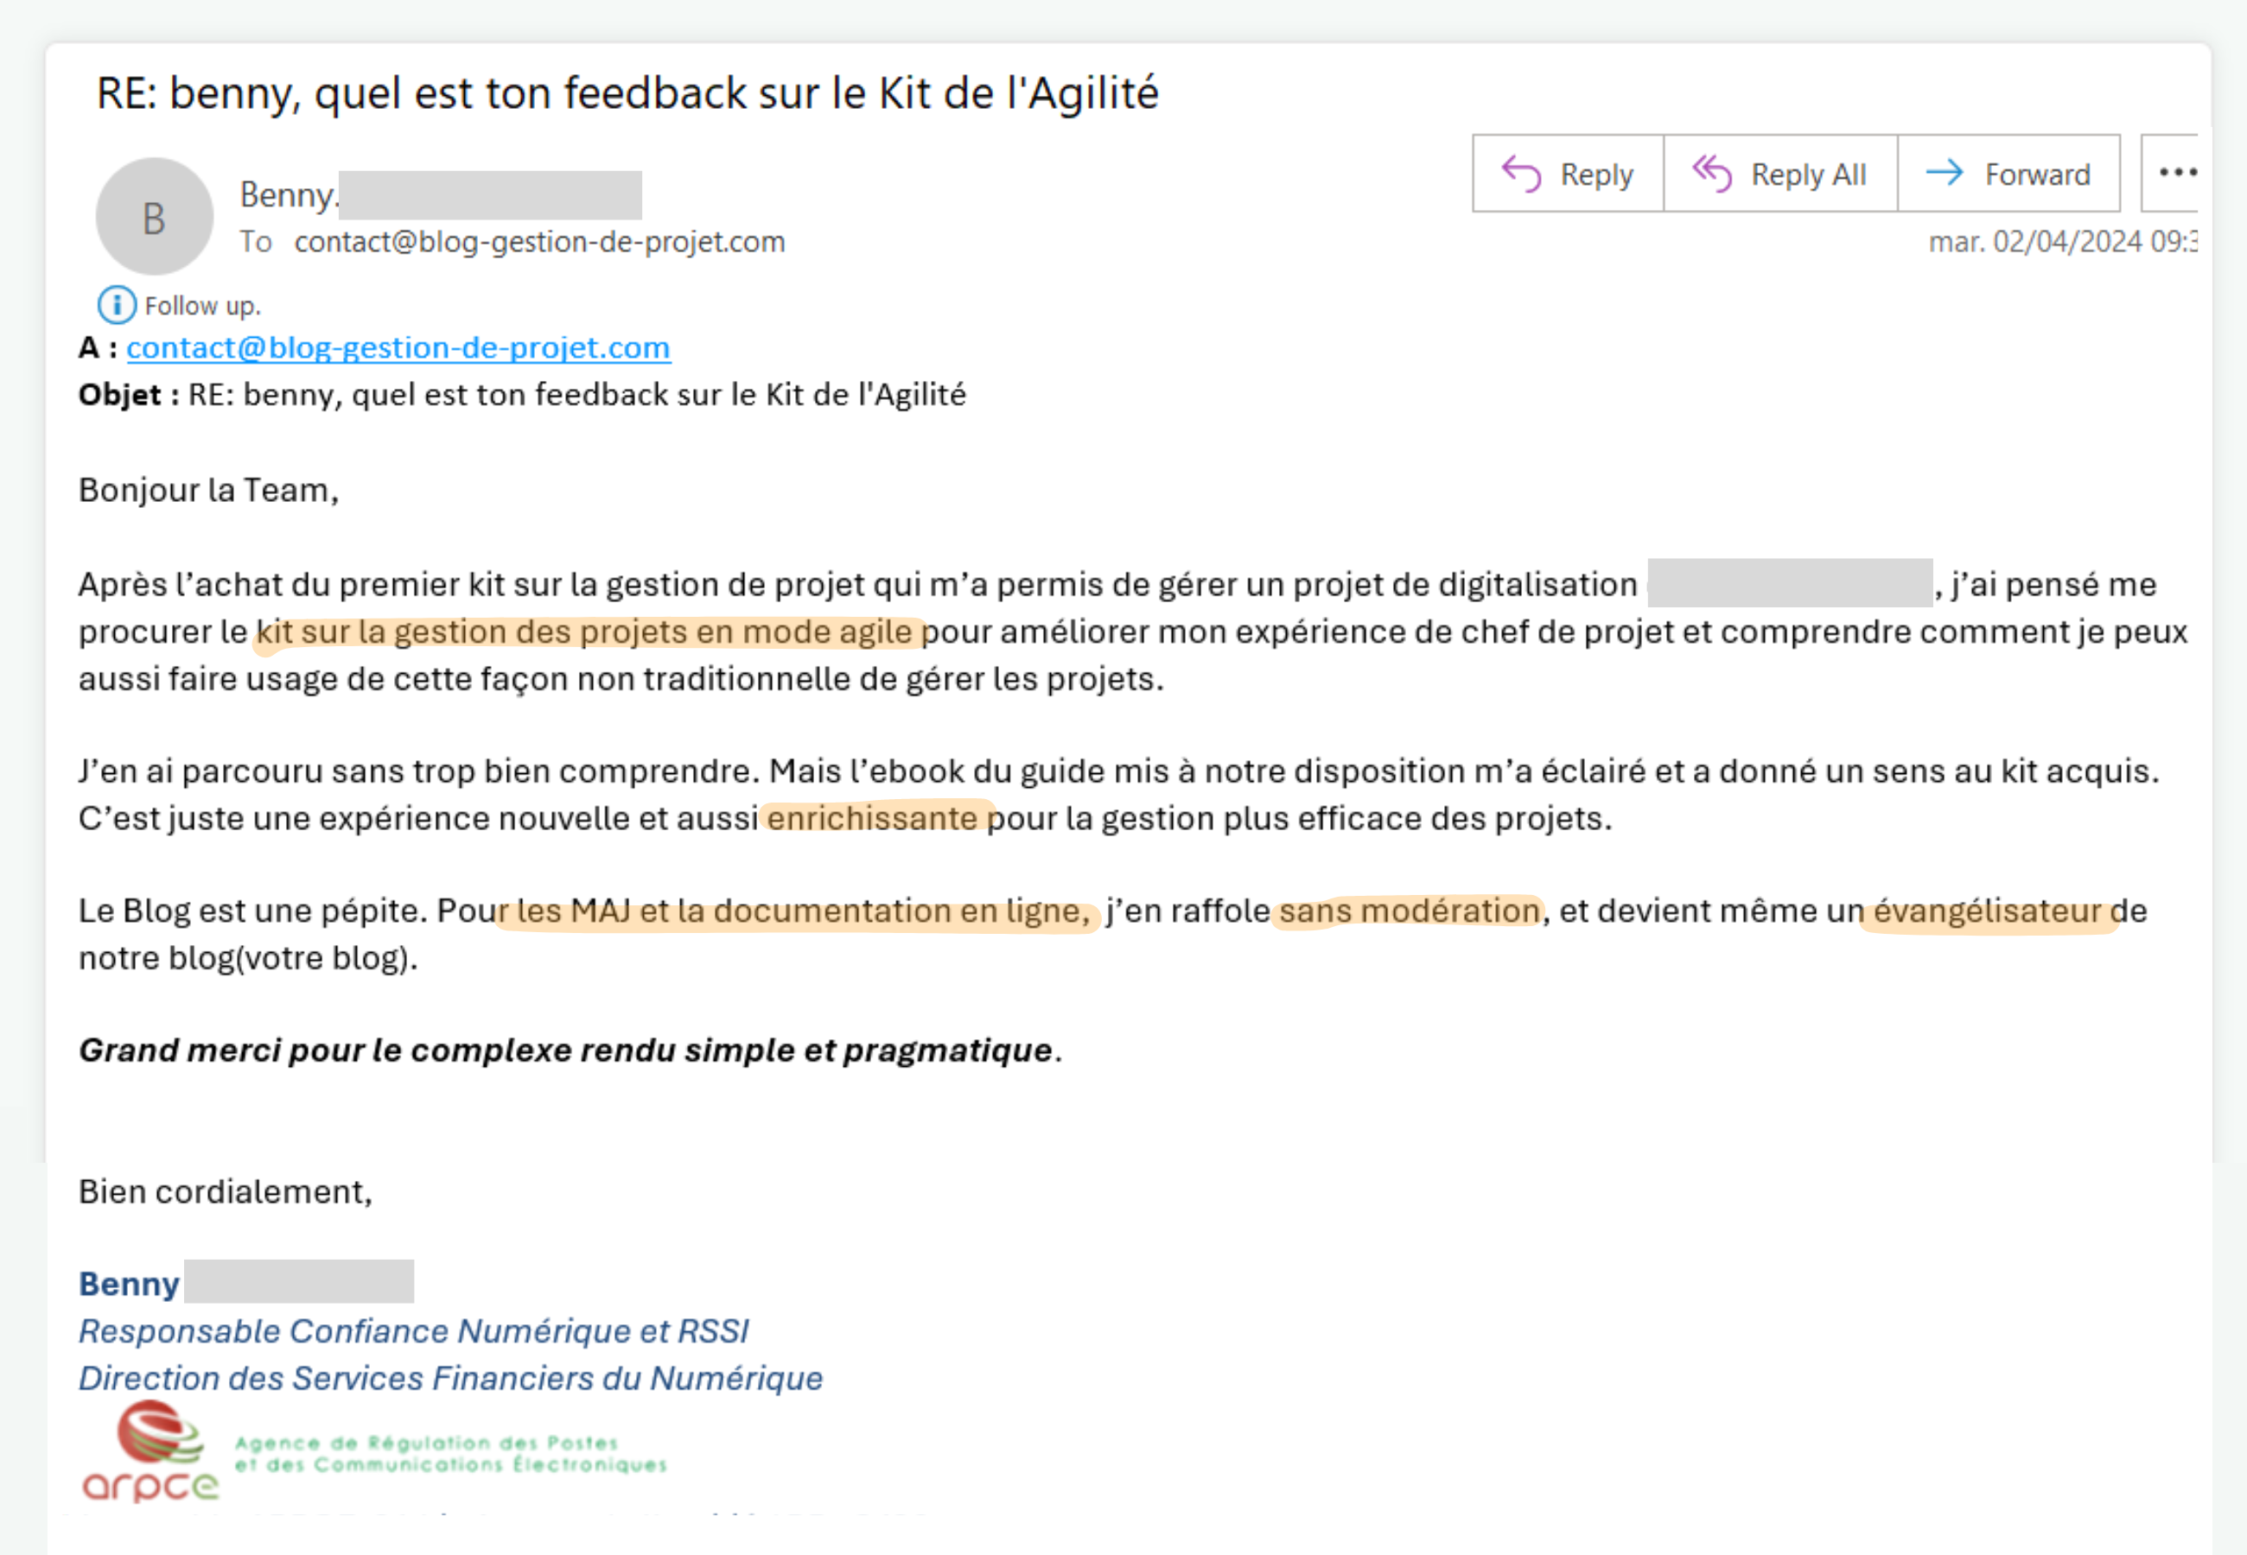Open the more actions ellipsis menu
The image size is (2247, 1555).
click(2173, 174)
